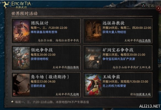This screenshot has height=110, width=161.
Task: Select the 矿洞宝石争夺战 mine thumbnail
Action: coord(93,58)
